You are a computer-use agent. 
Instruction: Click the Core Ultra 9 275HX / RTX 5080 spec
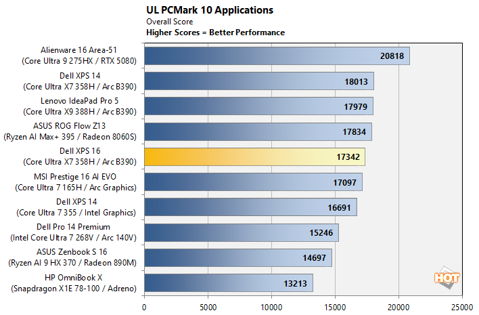[x=79, y=61]
